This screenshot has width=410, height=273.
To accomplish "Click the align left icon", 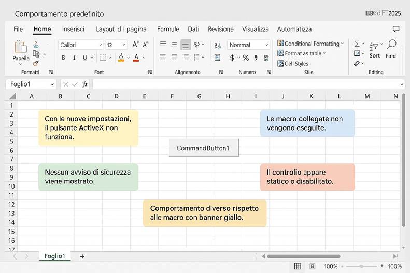I will tap(163, 57).
